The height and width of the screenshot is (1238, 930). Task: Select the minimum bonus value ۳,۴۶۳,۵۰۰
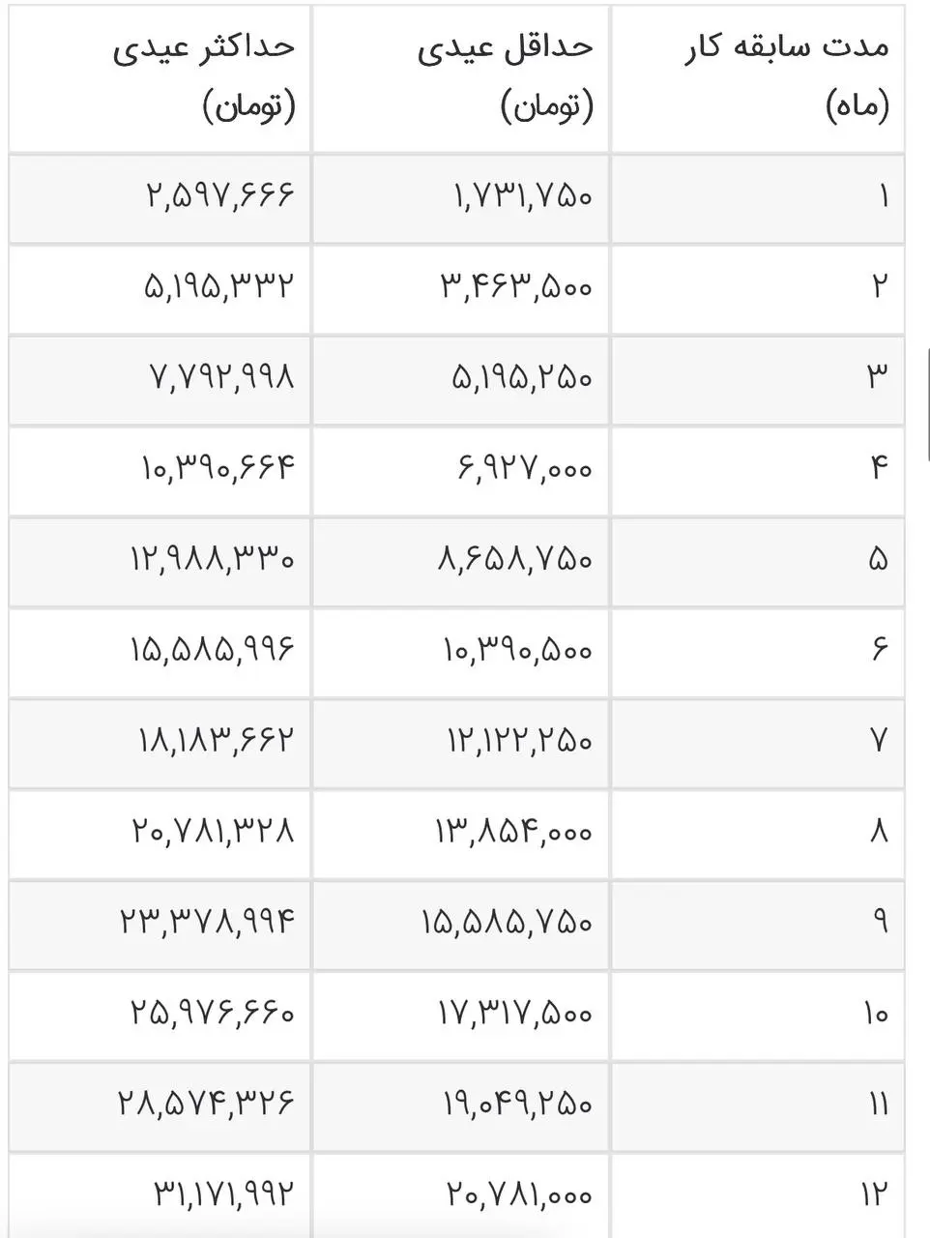517,286
